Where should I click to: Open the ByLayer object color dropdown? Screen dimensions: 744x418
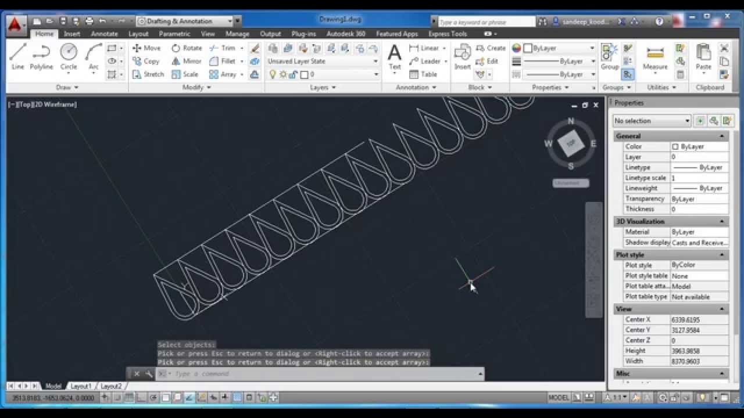[x=559, y=48]
